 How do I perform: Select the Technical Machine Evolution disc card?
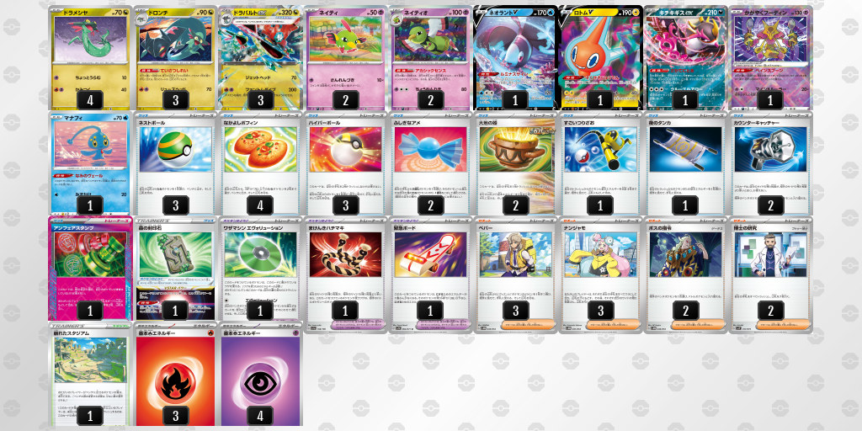click(x=261, y=269)
